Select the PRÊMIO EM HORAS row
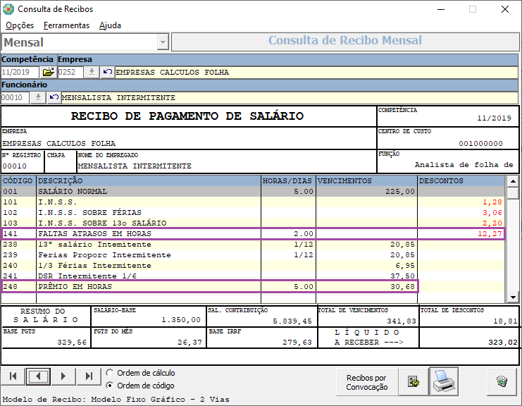 pyautogui.click(x=253, y=286)
